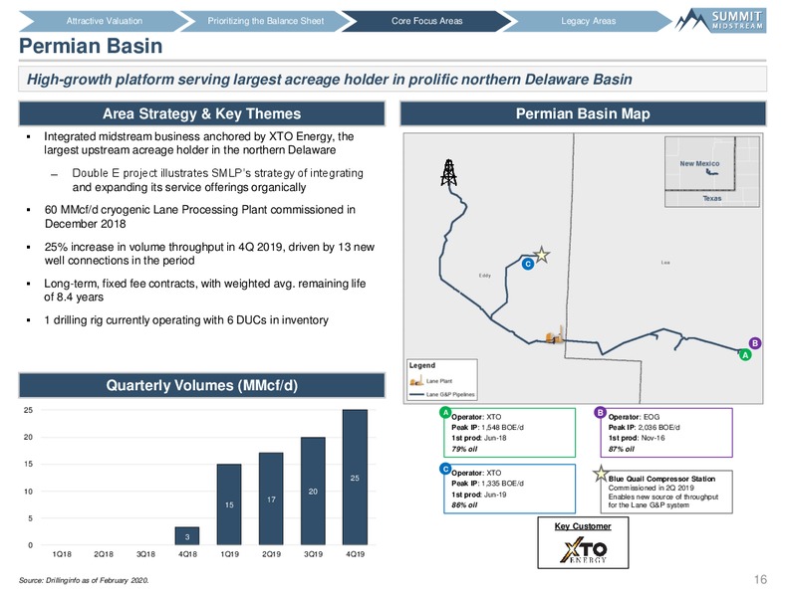Click 'Commissioned in 2Q 2019' text
This screenshot has width=785, height=597.
click(x=651, y=488)
